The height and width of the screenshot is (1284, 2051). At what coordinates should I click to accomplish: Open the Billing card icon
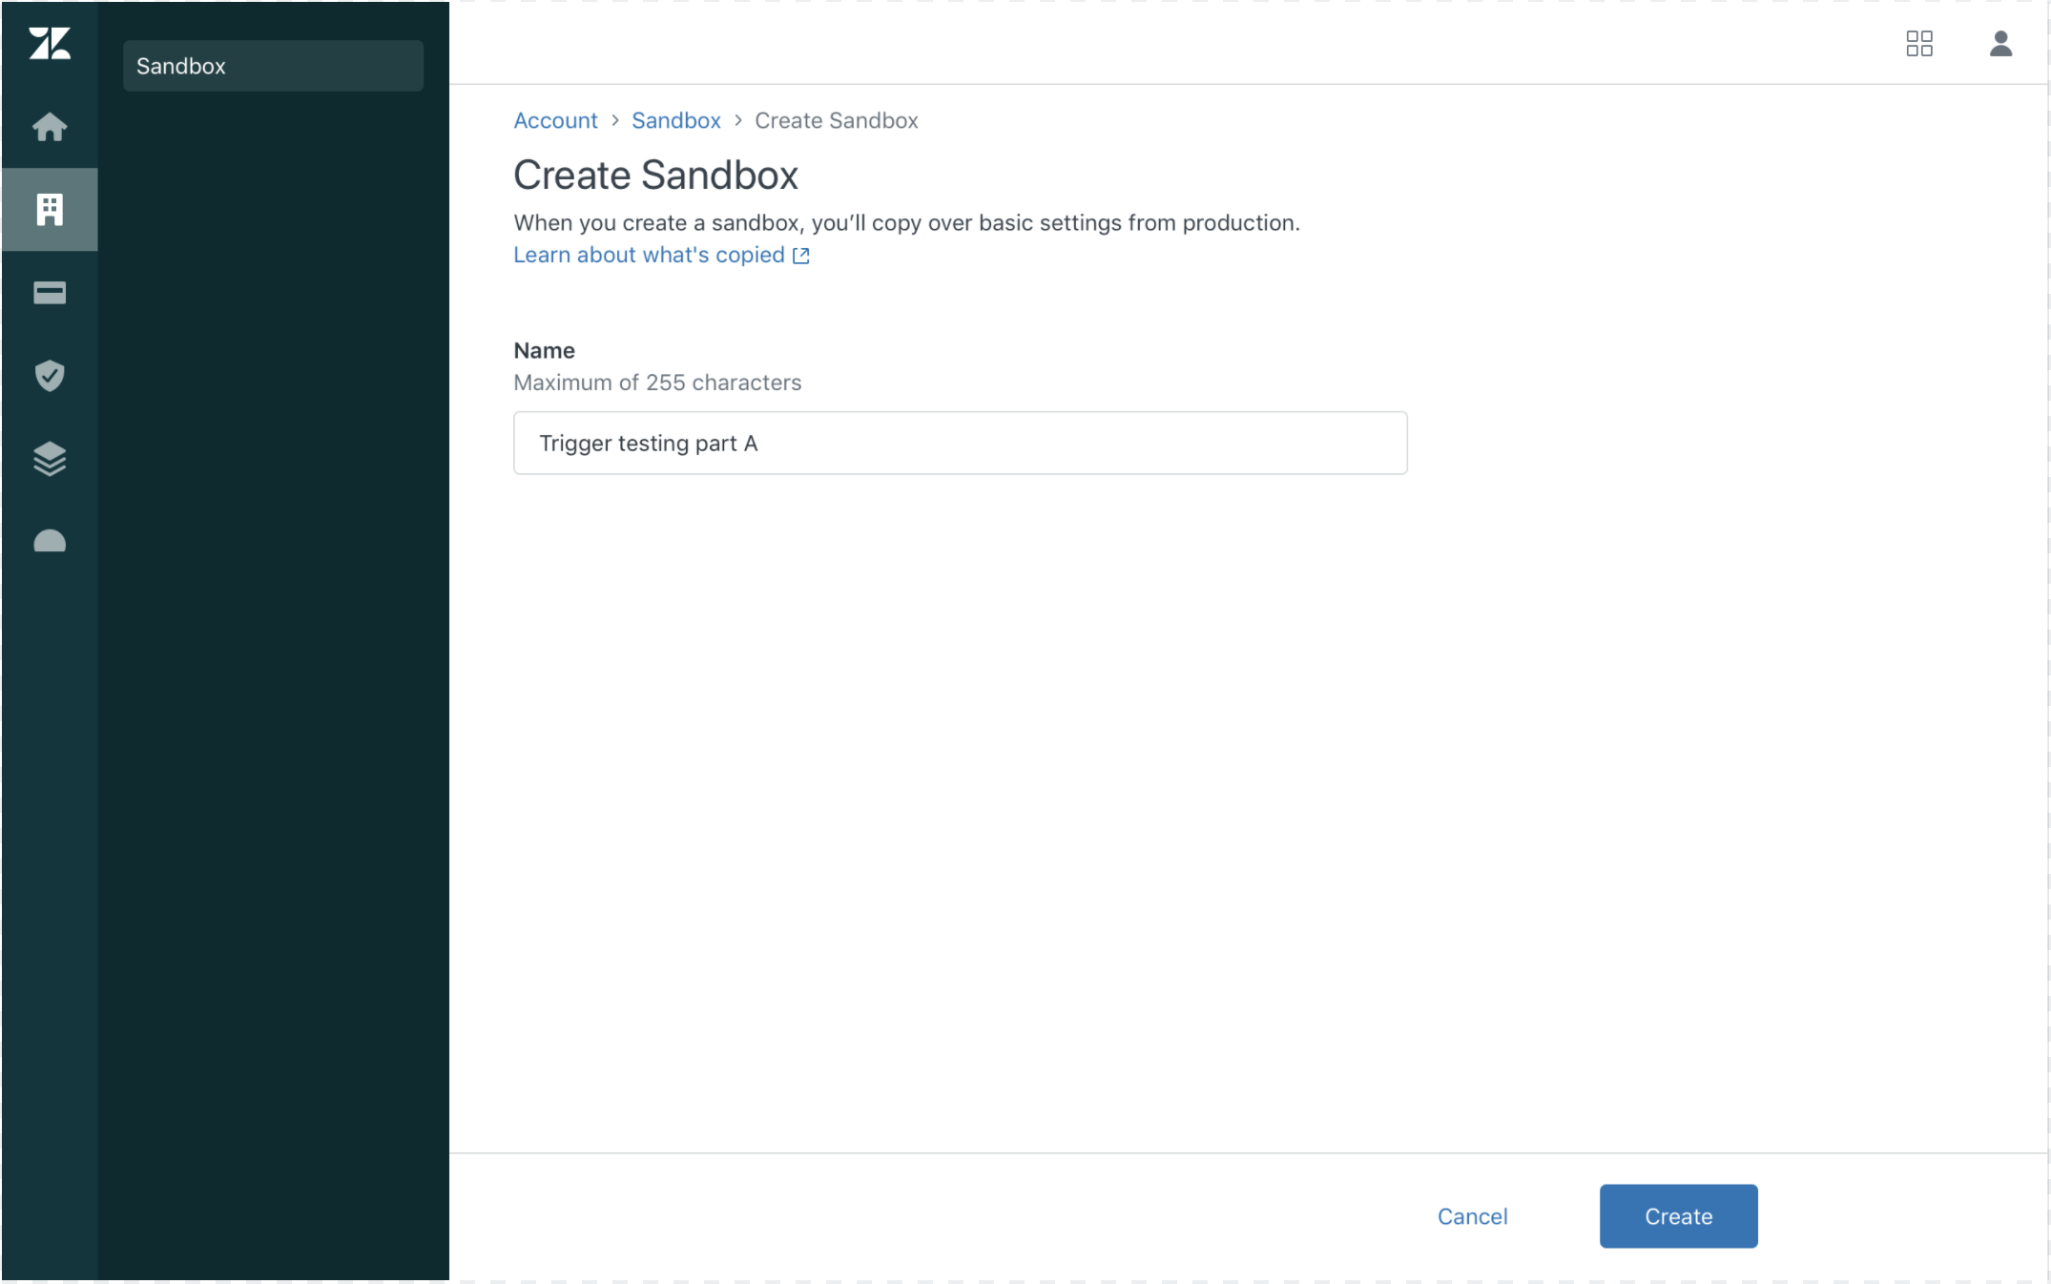[50, 293]
